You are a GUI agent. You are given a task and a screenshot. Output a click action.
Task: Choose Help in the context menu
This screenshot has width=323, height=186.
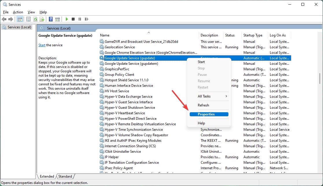click(x=209, y=123)
